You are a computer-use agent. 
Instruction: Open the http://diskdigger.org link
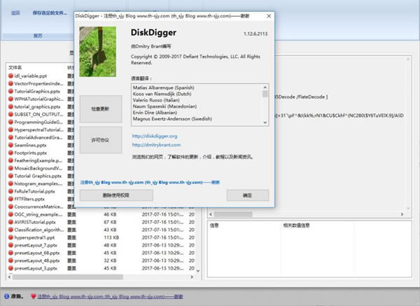(155, 136)
